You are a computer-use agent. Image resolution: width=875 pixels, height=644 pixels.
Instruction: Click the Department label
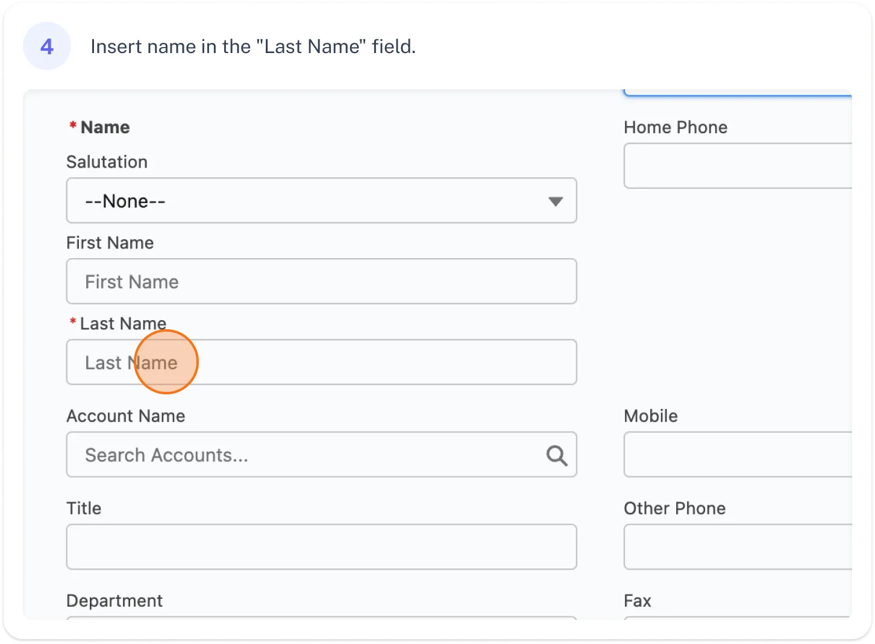tap(114, 601)
